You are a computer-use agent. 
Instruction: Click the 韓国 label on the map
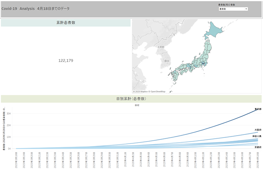(x=166, y=61)
